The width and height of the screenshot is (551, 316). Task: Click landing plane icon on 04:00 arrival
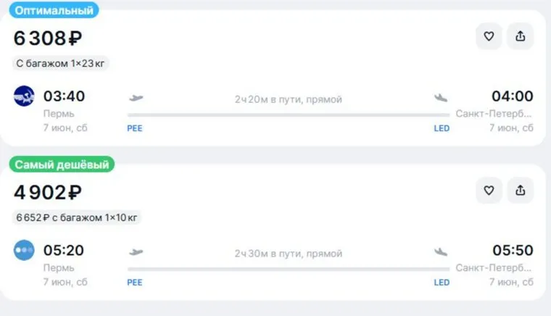pyautogui.click(x=441, y=98)
